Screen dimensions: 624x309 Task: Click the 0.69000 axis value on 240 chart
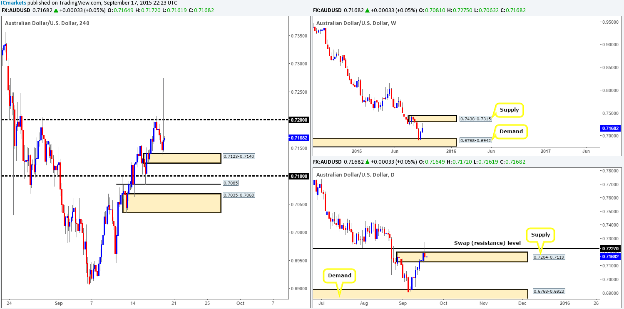point(299,289)
